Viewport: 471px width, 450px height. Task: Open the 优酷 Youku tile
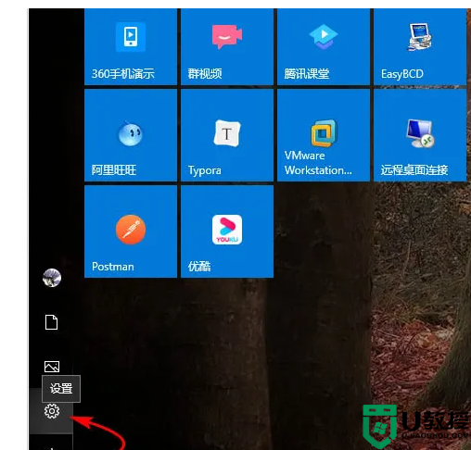click(x=227, y=231)
